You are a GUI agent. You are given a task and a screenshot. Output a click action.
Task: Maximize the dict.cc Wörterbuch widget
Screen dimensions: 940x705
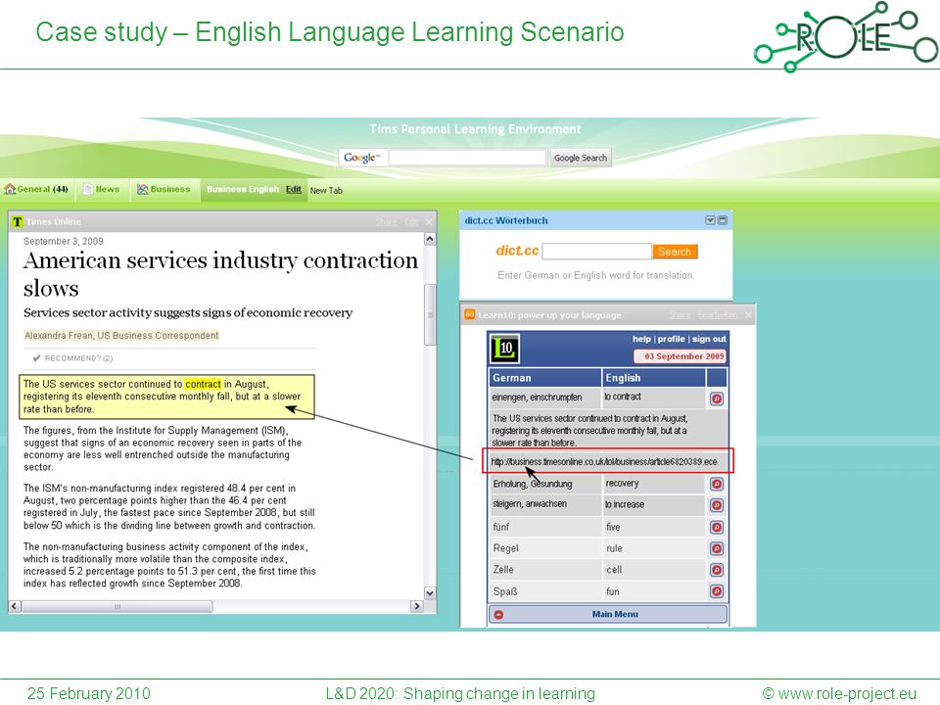coord(723,220)
